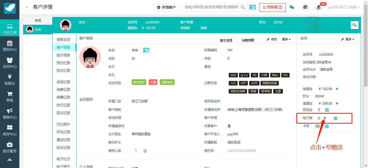Go to 收银台 in the sidebar
This screenshot has height=168, width=368.
[10, 80]
